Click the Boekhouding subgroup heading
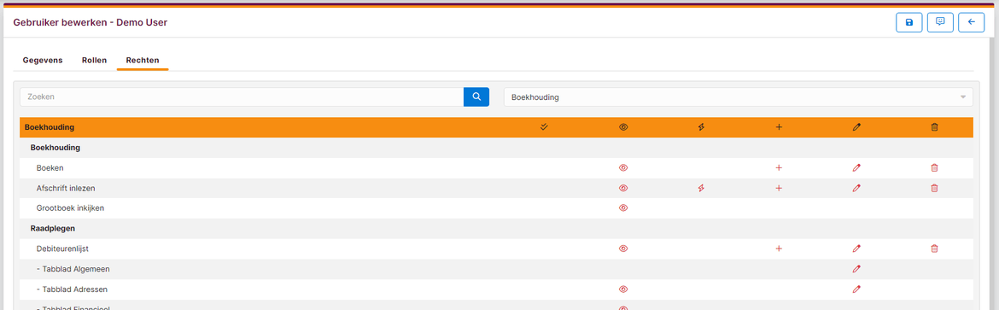 coord(55,148)
